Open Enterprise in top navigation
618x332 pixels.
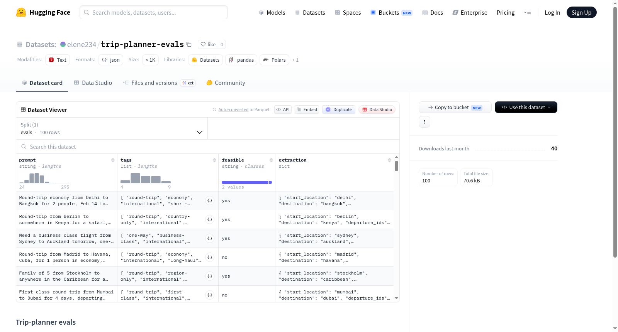[x=470, y=12]
